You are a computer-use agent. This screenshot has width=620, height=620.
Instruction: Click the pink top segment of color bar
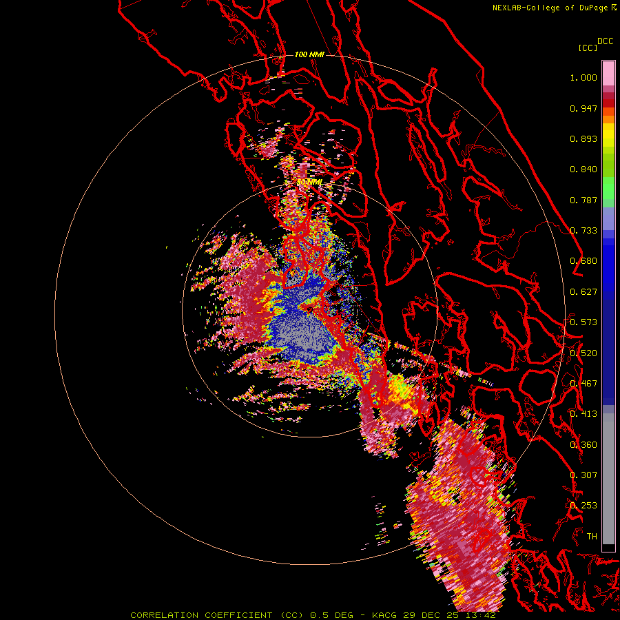point(608,73)
